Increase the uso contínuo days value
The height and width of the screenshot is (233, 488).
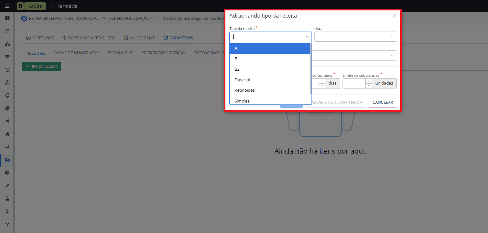(322, 81)
